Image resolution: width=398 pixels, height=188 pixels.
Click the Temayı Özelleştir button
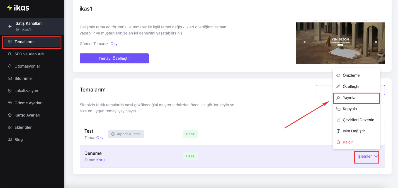pyautogui.click(x=114, y=58)
